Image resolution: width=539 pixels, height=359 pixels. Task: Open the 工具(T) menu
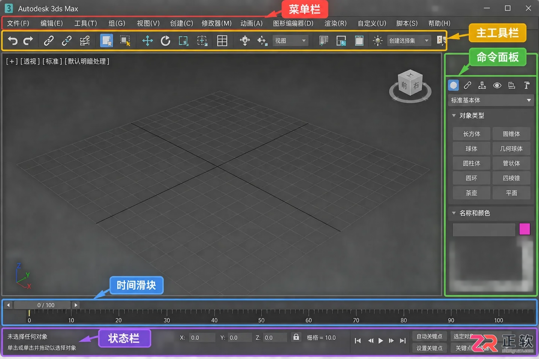(85, 23)
